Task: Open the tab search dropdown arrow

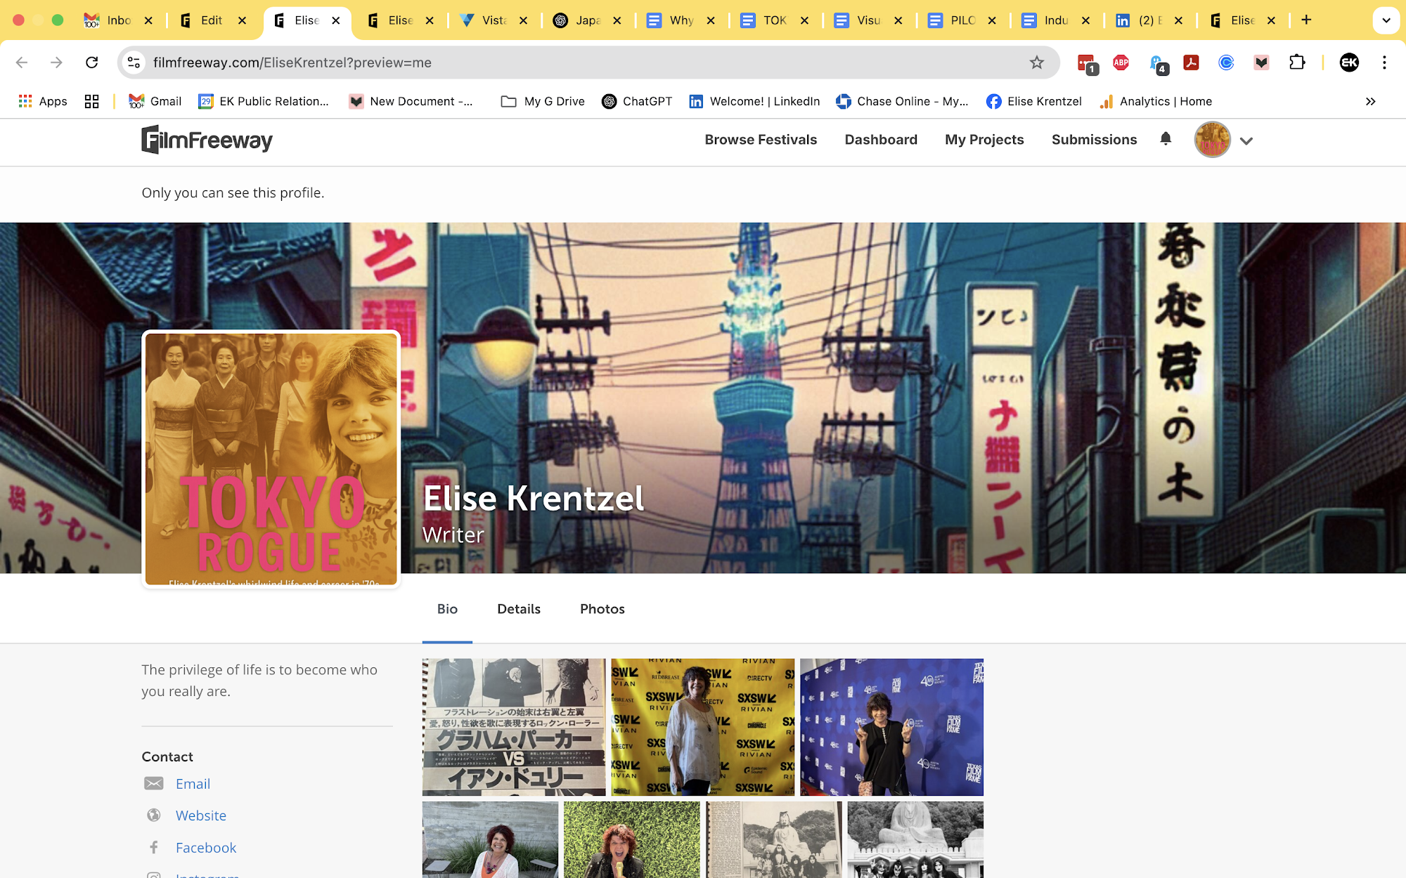Action: (1386, 20)
